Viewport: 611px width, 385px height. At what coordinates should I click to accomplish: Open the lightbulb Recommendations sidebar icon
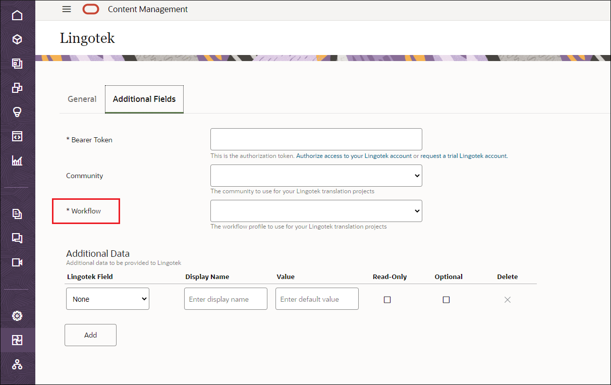(17, 112)
